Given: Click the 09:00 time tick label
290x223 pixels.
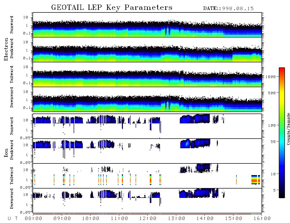Looking at the screenshot, I should pos(62,218).
